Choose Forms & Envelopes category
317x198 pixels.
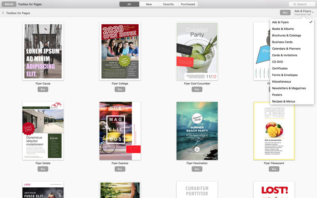point(292,75)
